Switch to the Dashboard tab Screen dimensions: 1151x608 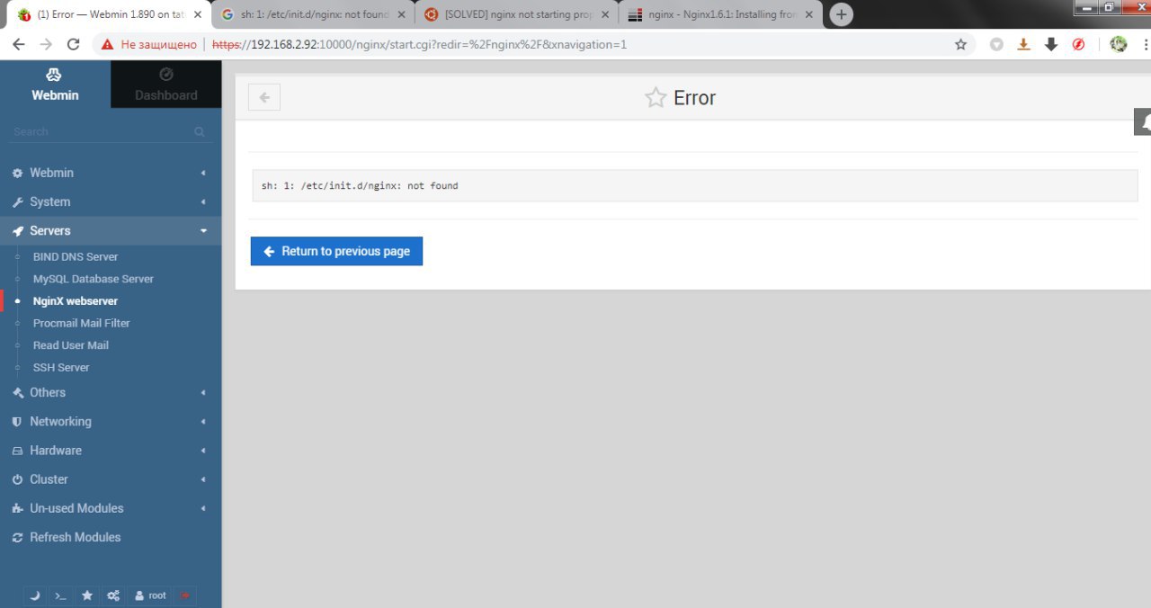[166, 85]
